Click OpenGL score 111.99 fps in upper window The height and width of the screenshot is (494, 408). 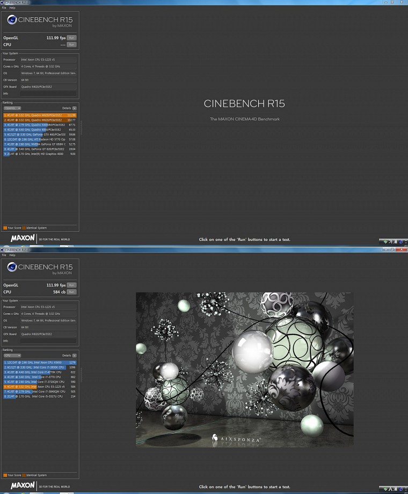point(56,38)
